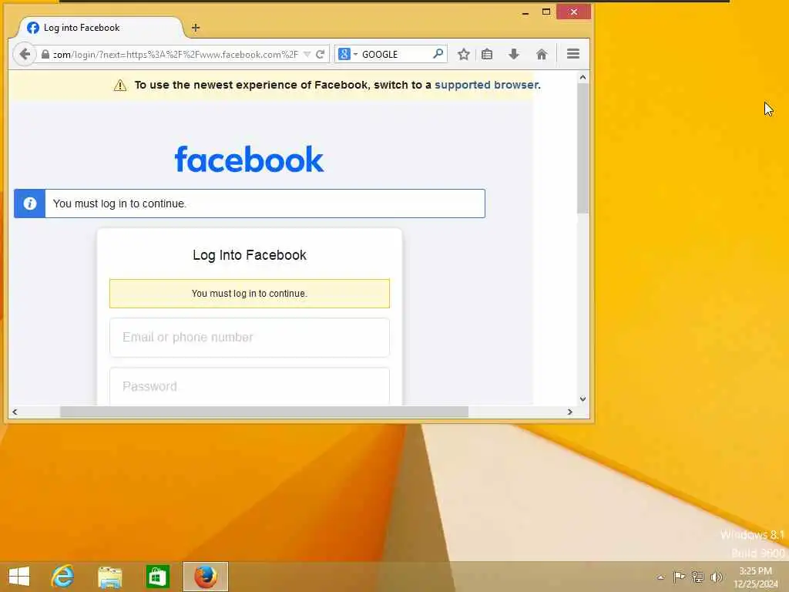Open the Google search engine selector
789x592 pixels.
[x=347, y=54]
